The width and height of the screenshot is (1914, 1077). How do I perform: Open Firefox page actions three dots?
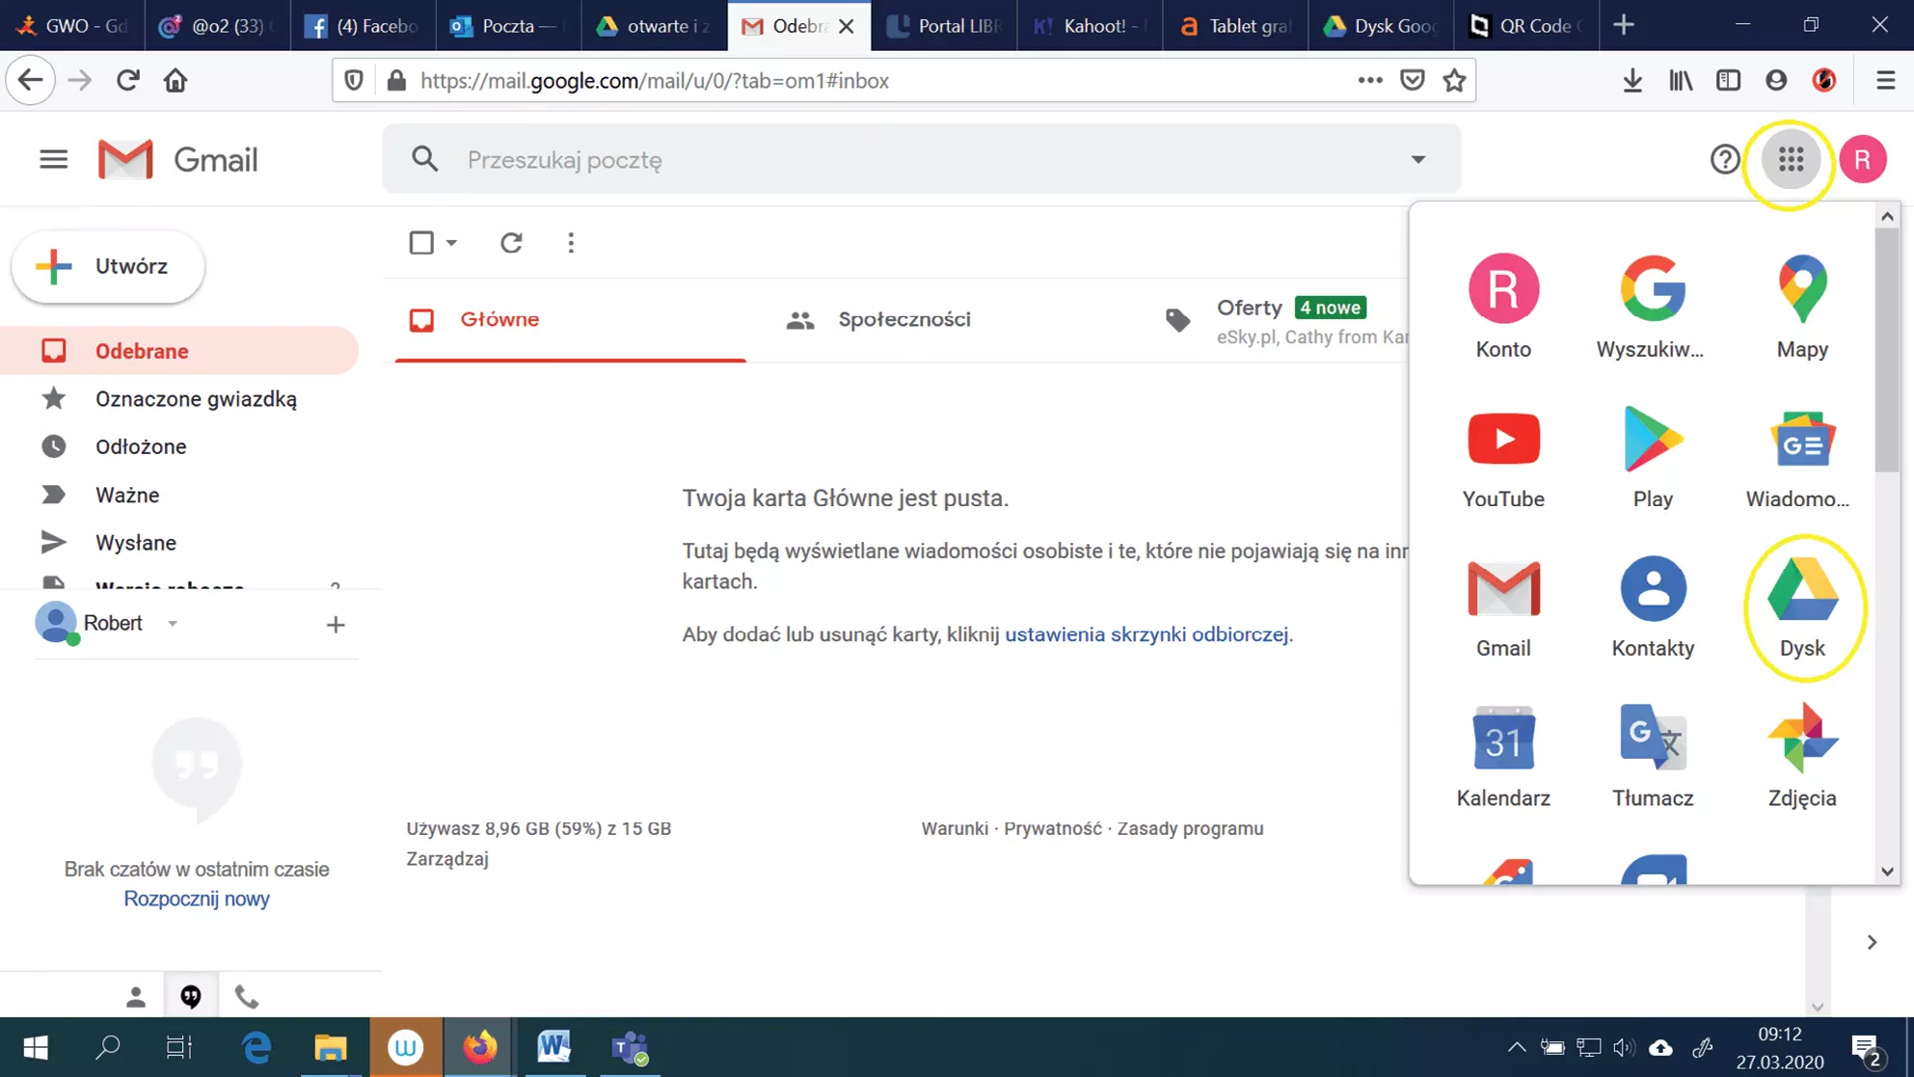click(x=1370, y=81)
